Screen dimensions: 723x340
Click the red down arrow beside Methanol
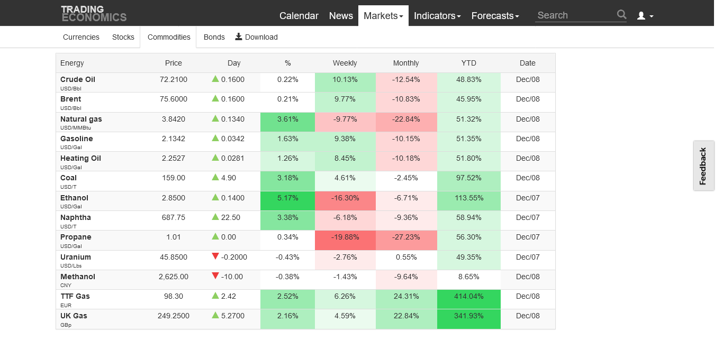tap(215, 276)
